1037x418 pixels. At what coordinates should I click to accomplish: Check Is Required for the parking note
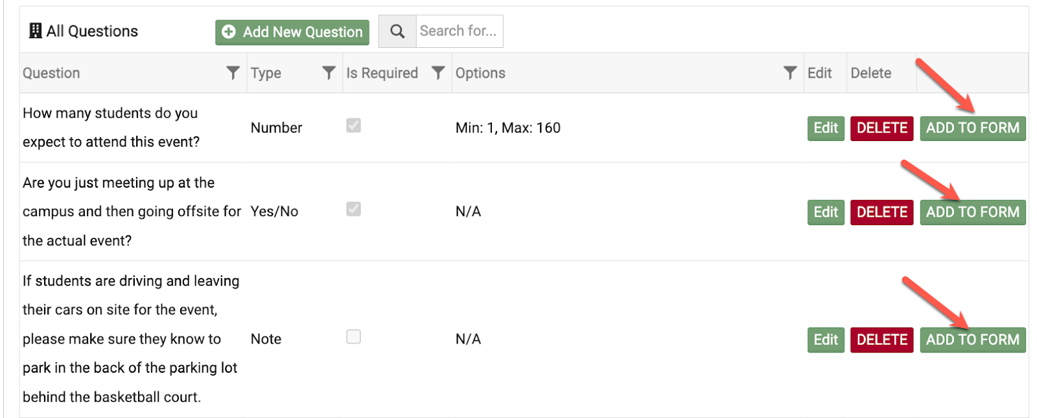coord(353,337)
